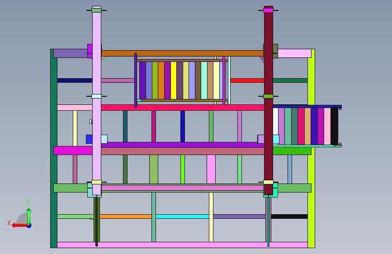
Task: Pick the pale pink beam left of crimson beam
Action: tap(75, 108)
